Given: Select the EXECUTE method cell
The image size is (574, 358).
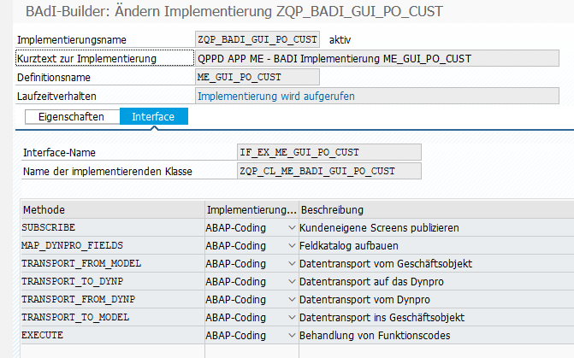Looking at the screenshot, I should point(111,336).
